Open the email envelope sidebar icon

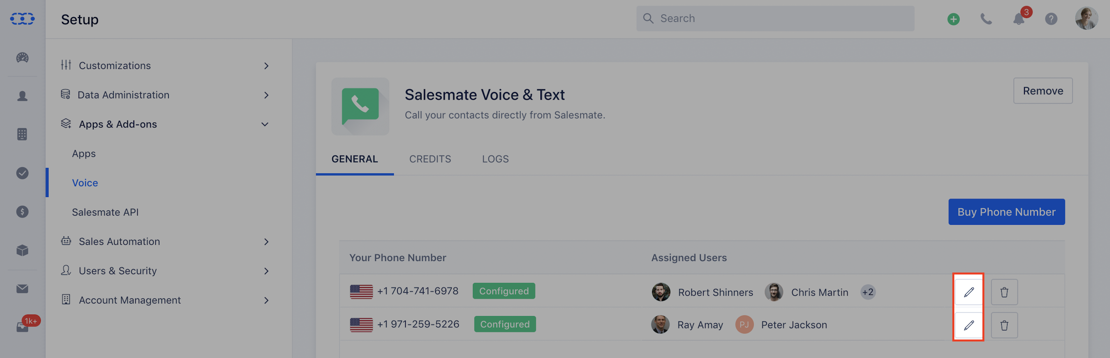point(22,289)
